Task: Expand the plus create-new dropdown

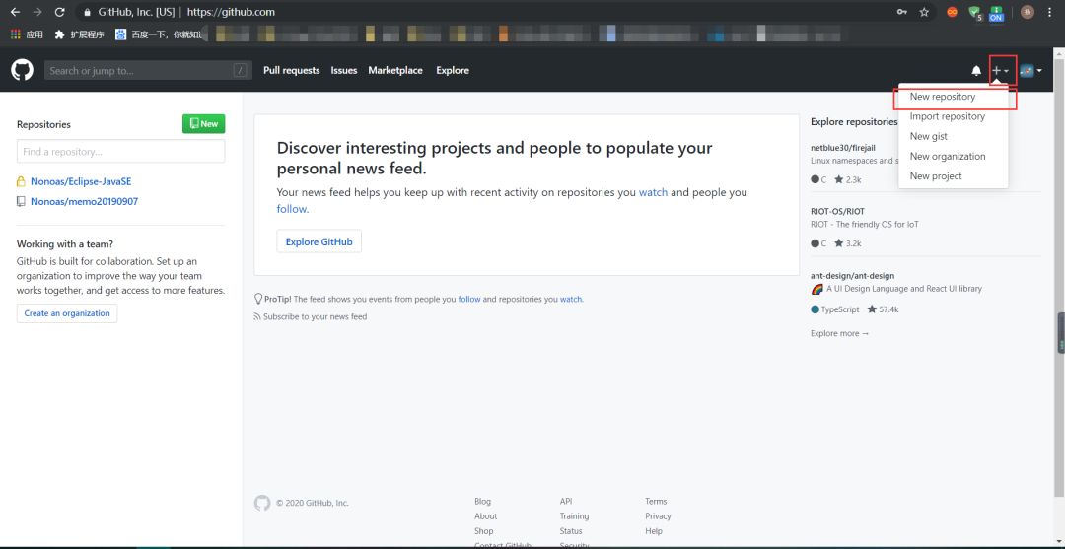Action: (1000, 71)
